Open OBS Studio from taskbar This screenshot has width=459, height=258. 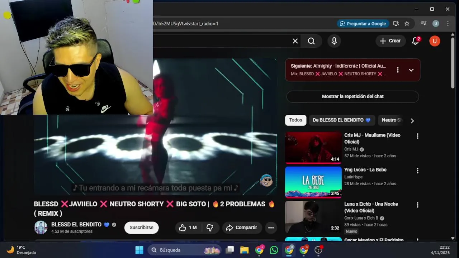pyautogui.click(x=318, y=250)
